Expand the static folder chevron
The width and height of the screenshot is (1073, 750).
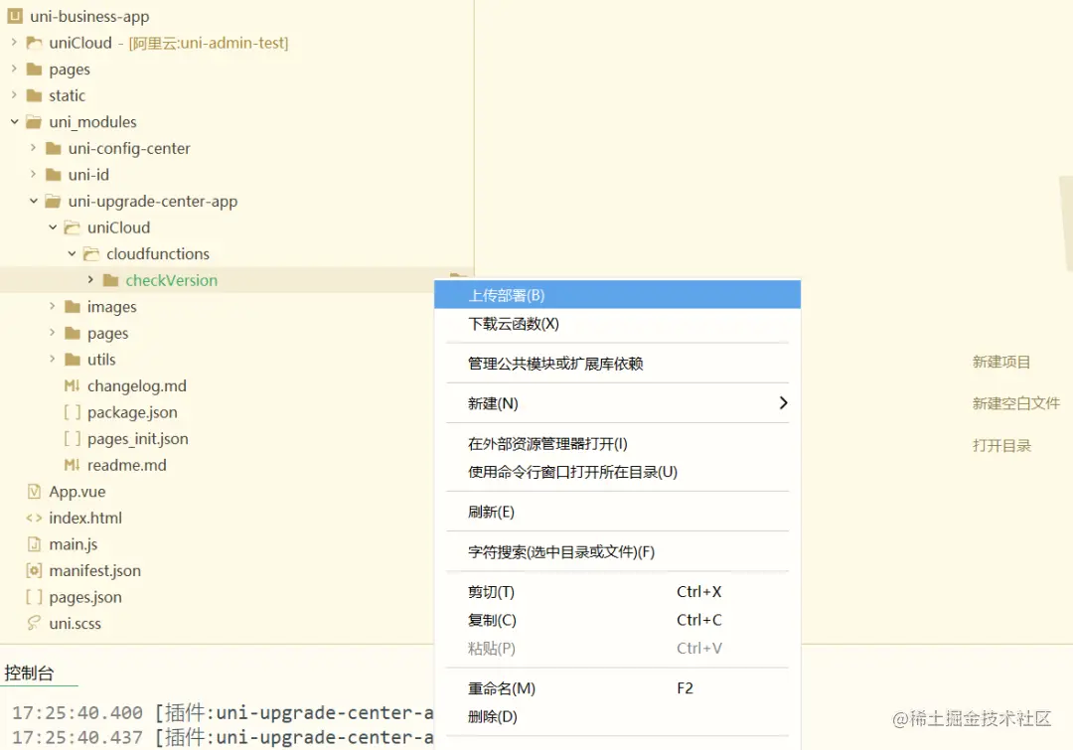point(14,95)
